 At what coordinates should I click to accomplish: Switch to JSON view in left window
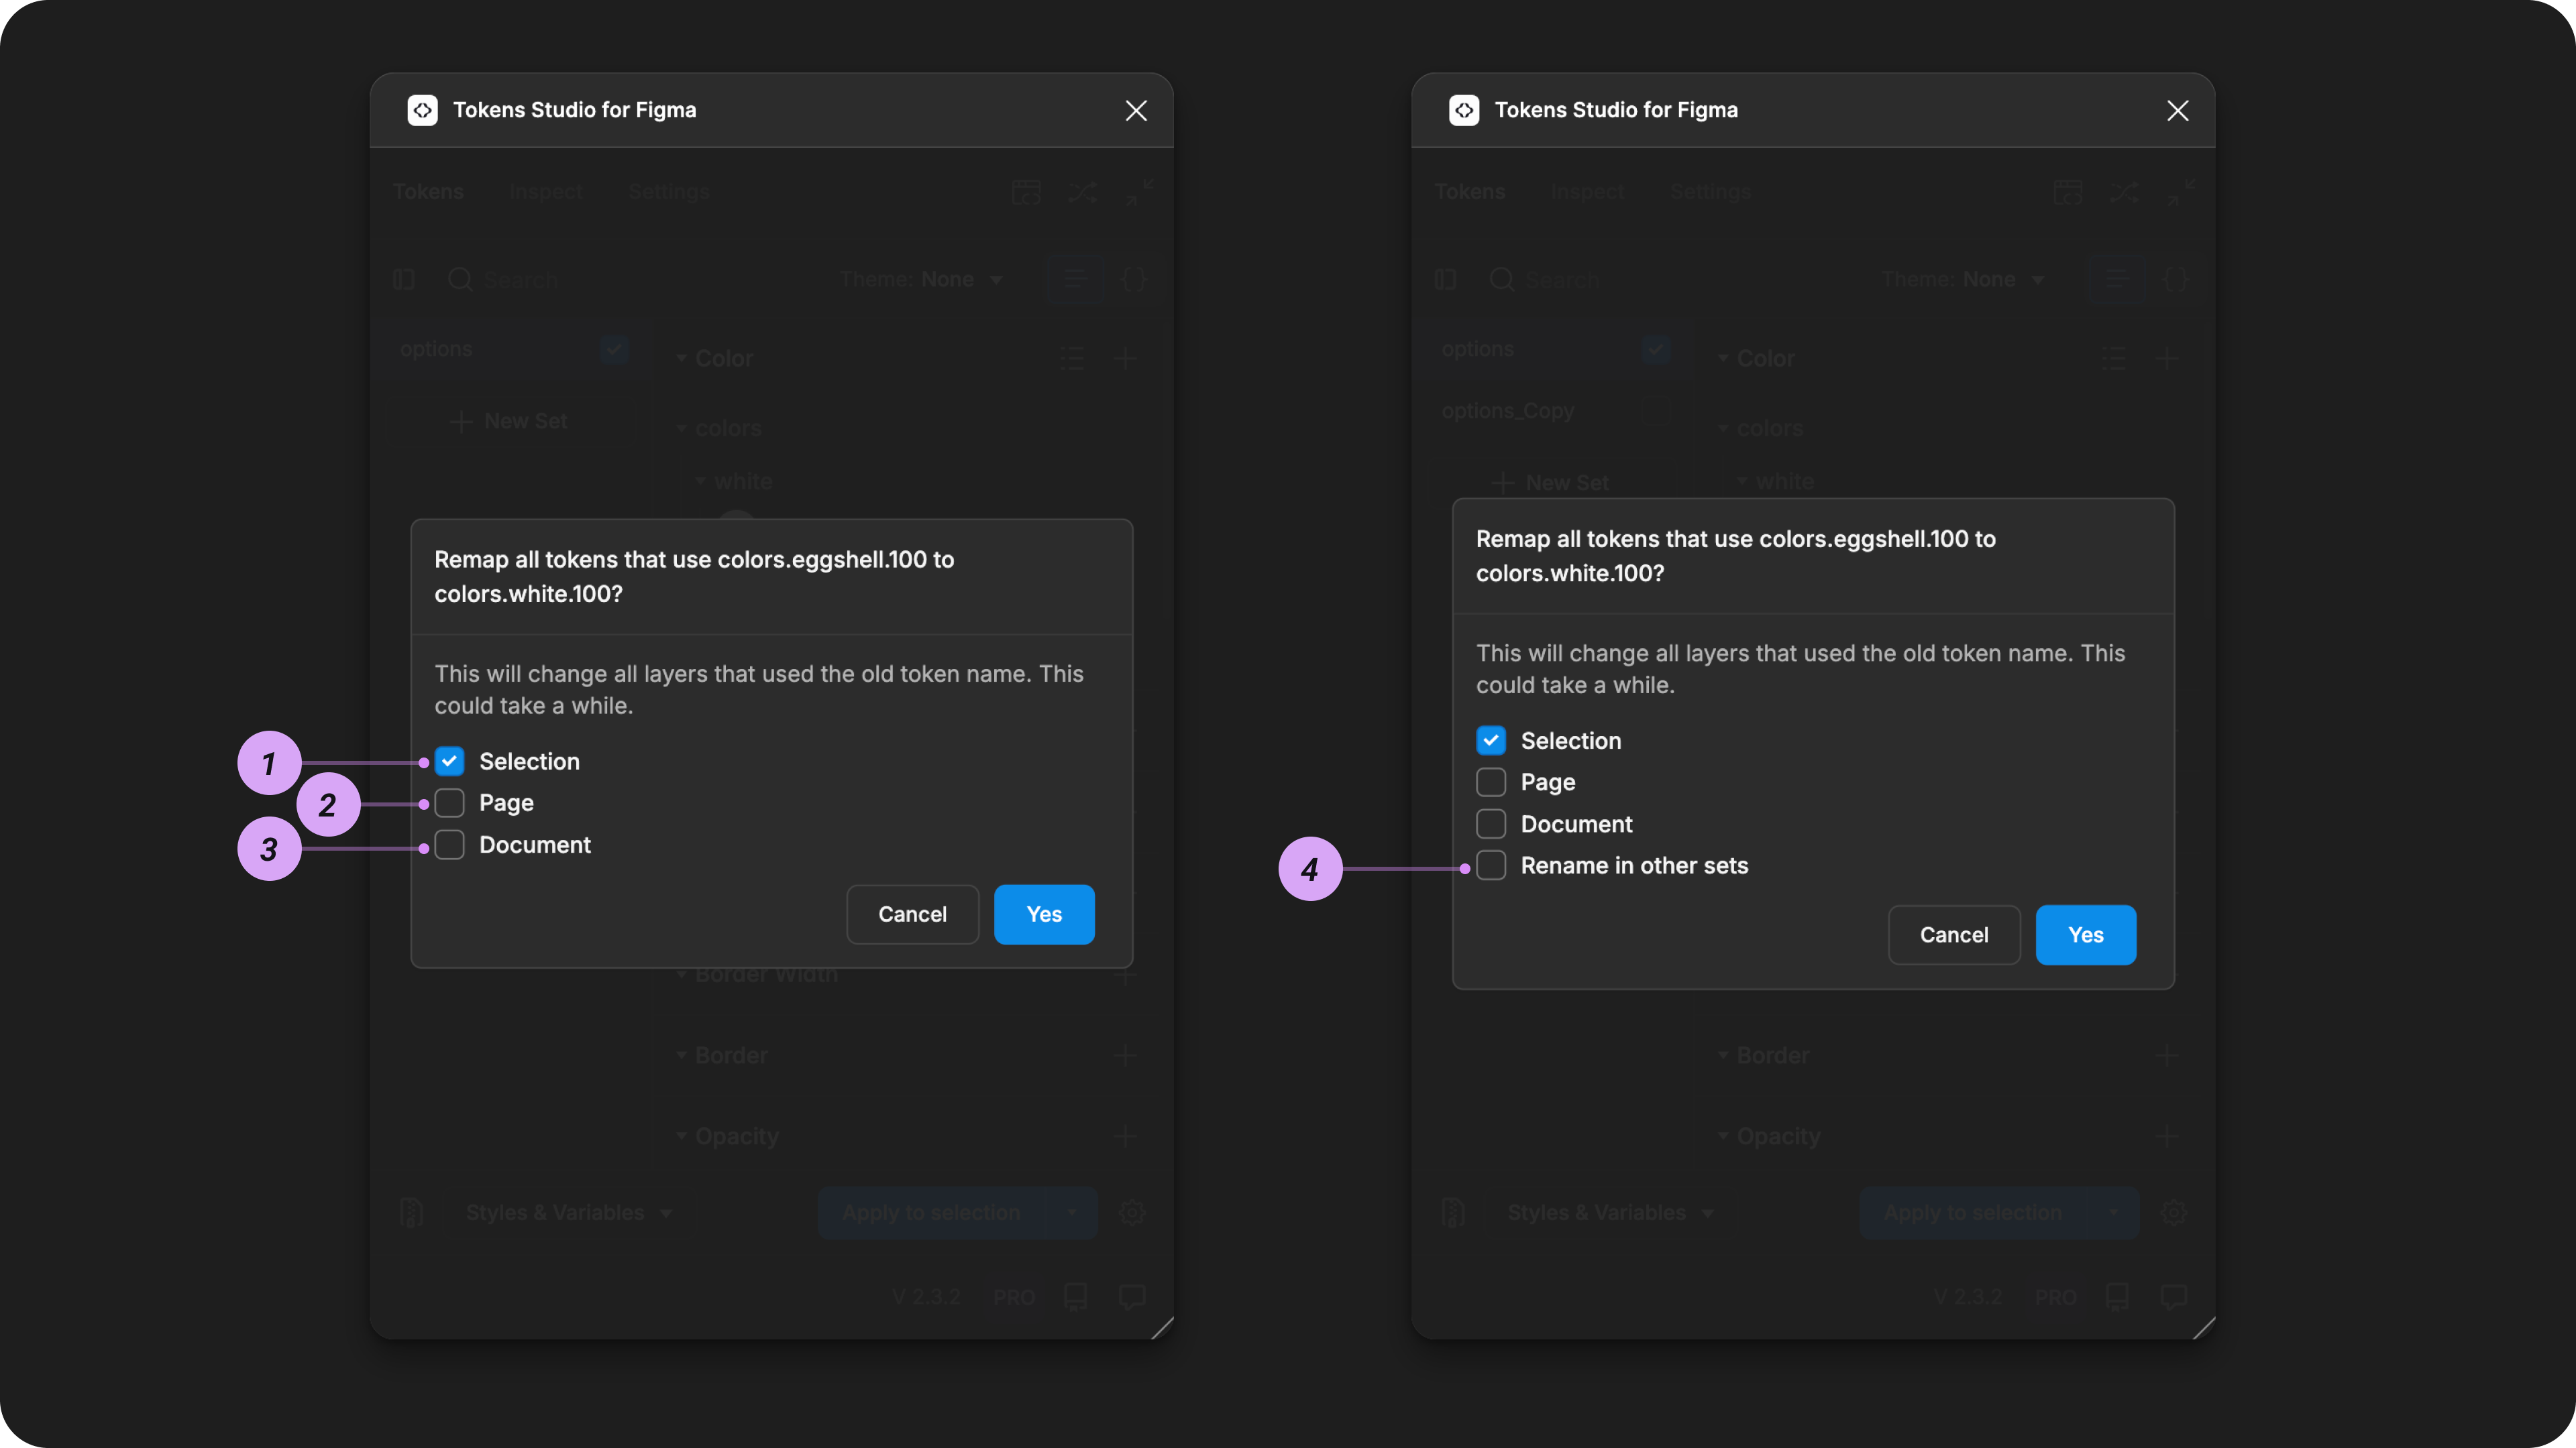(1134, 280)
